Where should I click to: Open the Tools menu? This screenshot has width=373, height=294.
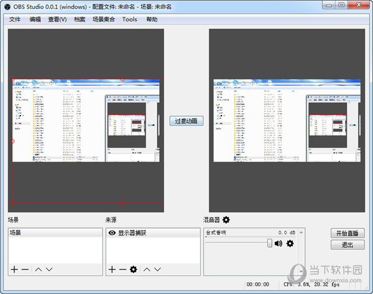tap(130, 19)
